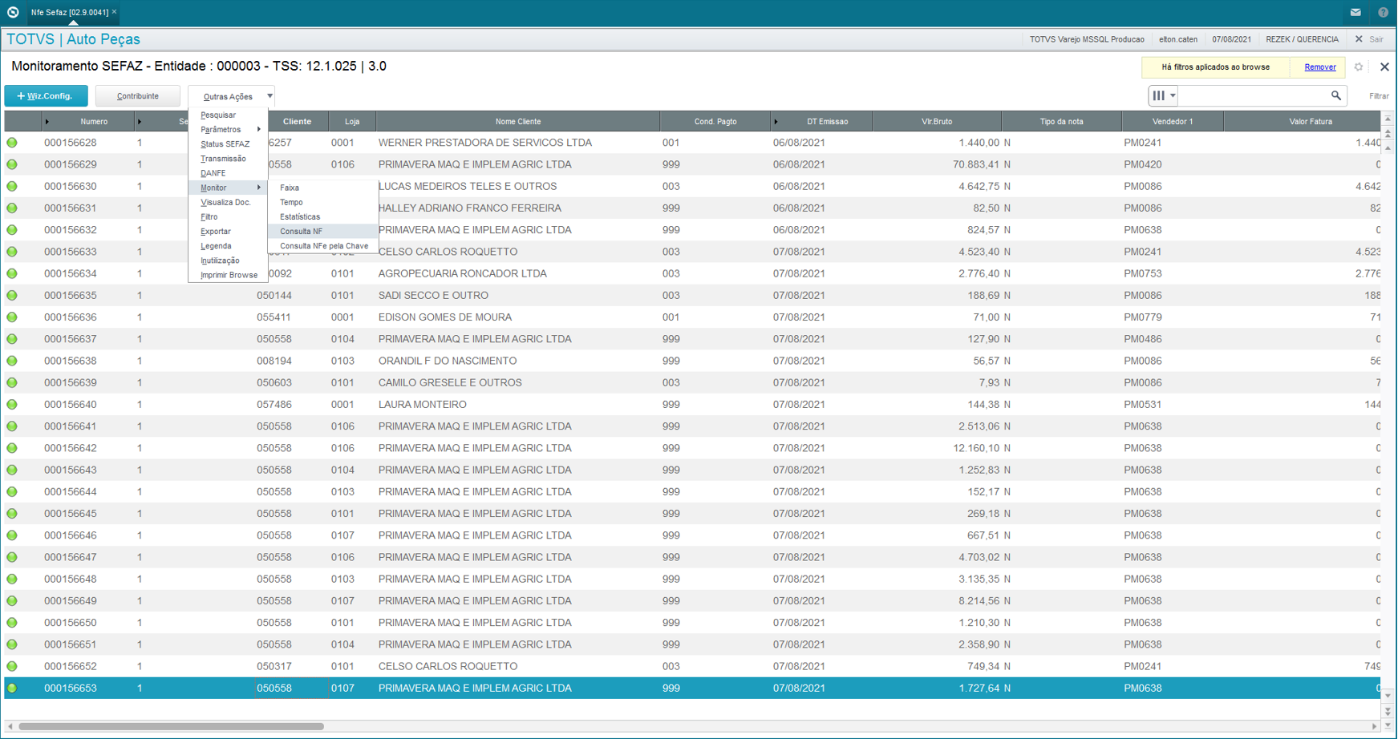Click the Filtrar button

1379,96
